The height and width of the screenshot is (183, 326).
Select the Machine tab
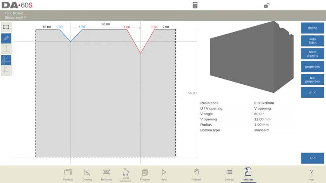coord(248,175)
